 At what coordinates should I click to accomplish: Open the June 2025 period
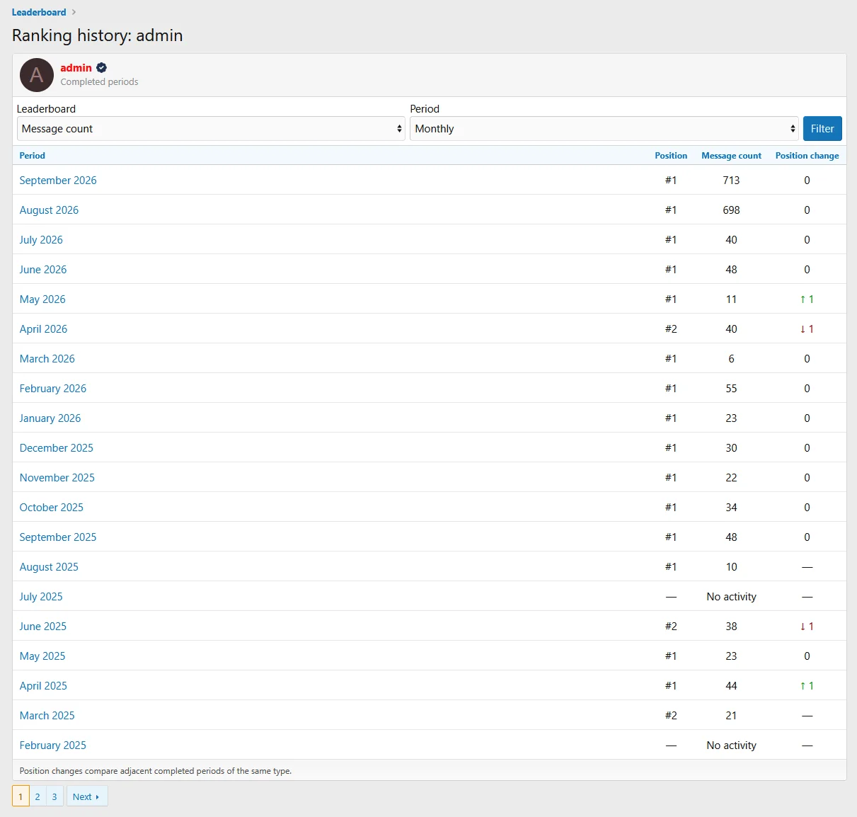tap(43, 627)
